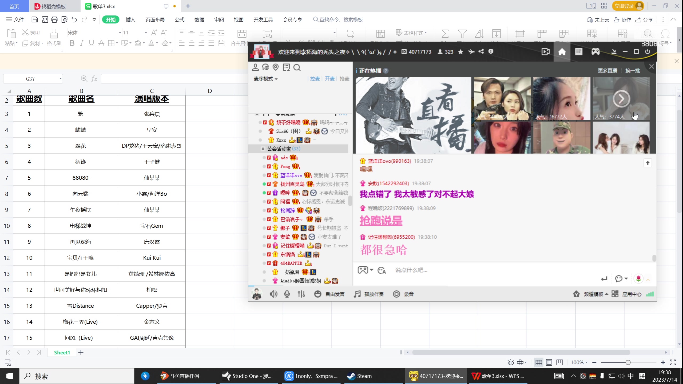The image size is (683, 384).
Task: Toggle speaker volume in voice toolbar
Action: tap(273, 294)
